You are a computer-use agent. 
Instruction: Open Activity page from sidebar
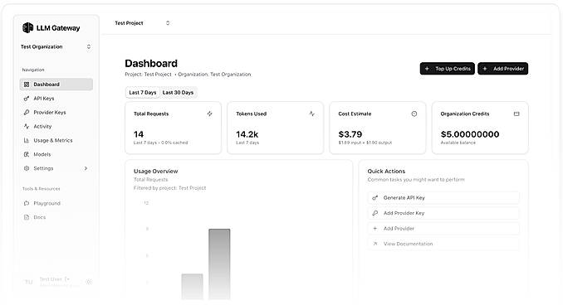[x=56, y=127]
